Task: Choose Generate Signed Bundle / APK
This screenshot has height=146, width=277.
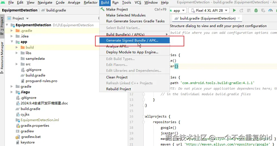Action: click(x=134, y=40)
